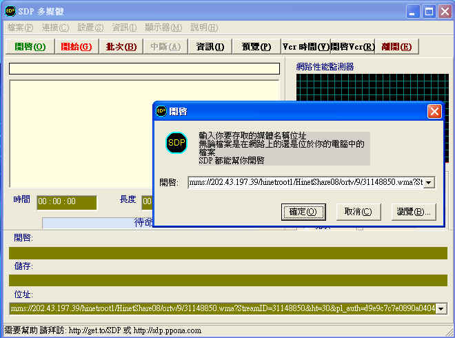Click the 瀏覽(B)... browse button

point(414,212)
